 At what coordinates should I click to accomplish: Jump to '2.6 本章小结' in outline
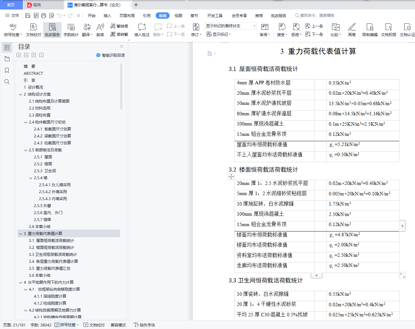[40, 227]
